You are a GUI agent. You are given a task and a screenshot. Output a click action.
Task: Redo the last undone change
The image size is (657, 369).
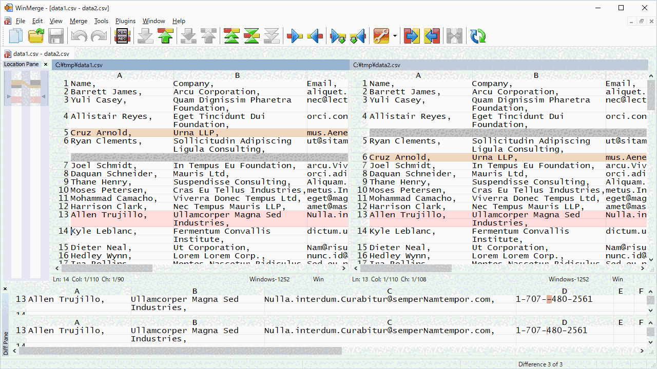[x=98, y=36]
